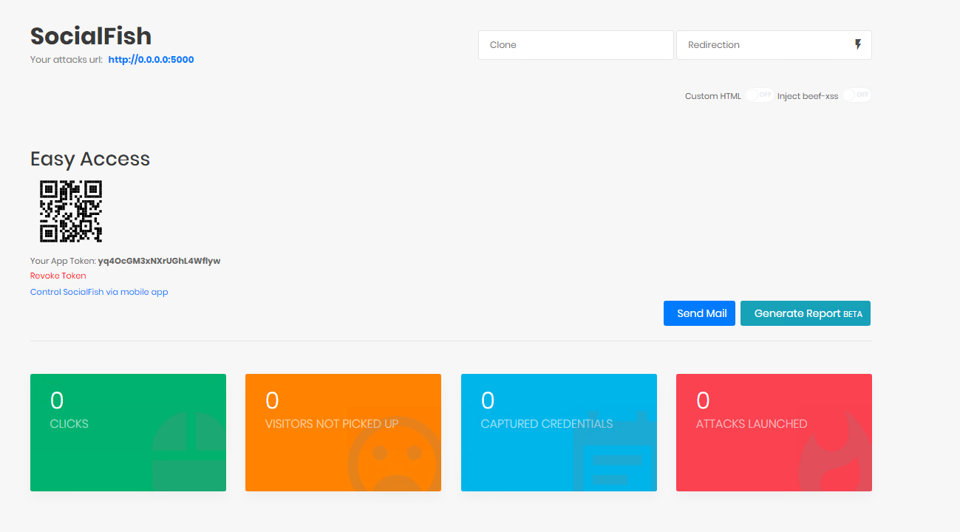Select the red Attacks Launched card
Viewport: 960px width, 532px height.
[x=774, y=432]
